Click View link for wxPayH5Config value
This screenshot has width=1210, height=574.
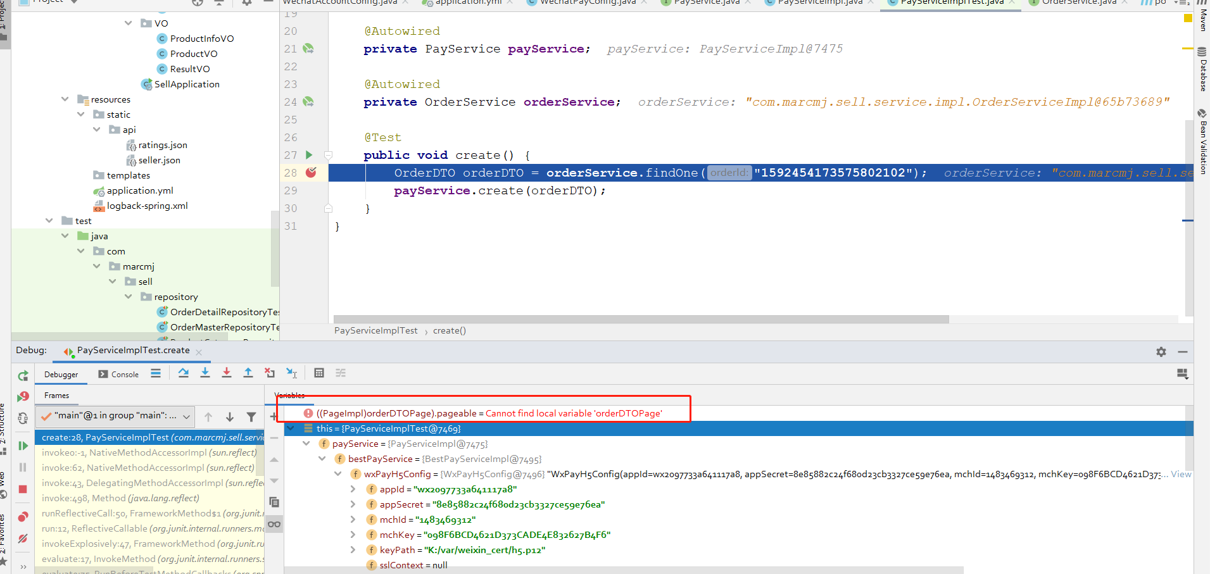tap(1181, 474)
